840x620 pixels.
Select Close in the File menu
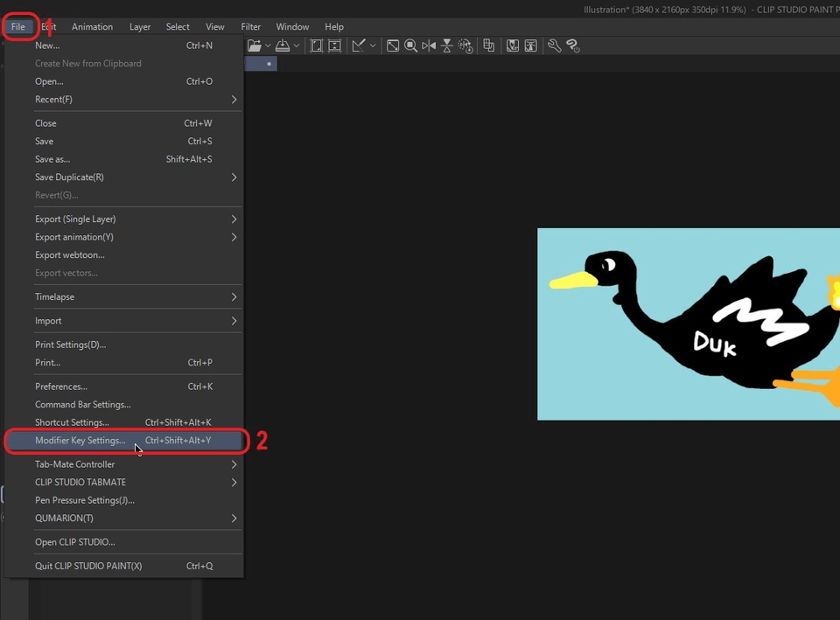123,123
